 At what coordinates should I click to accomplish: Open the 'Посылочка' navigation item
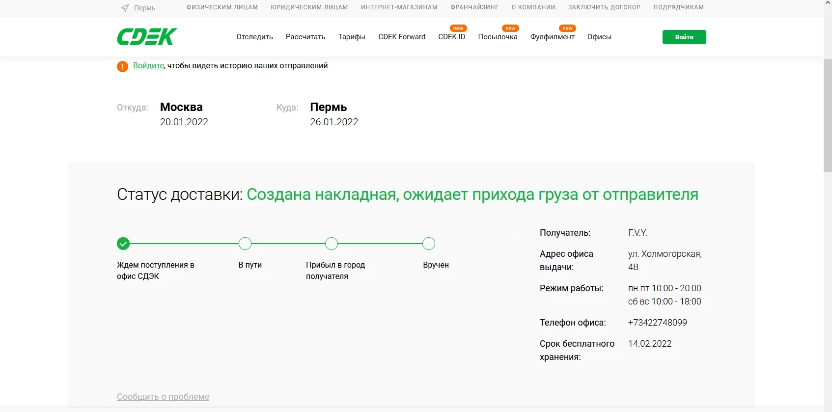point(498,37)
